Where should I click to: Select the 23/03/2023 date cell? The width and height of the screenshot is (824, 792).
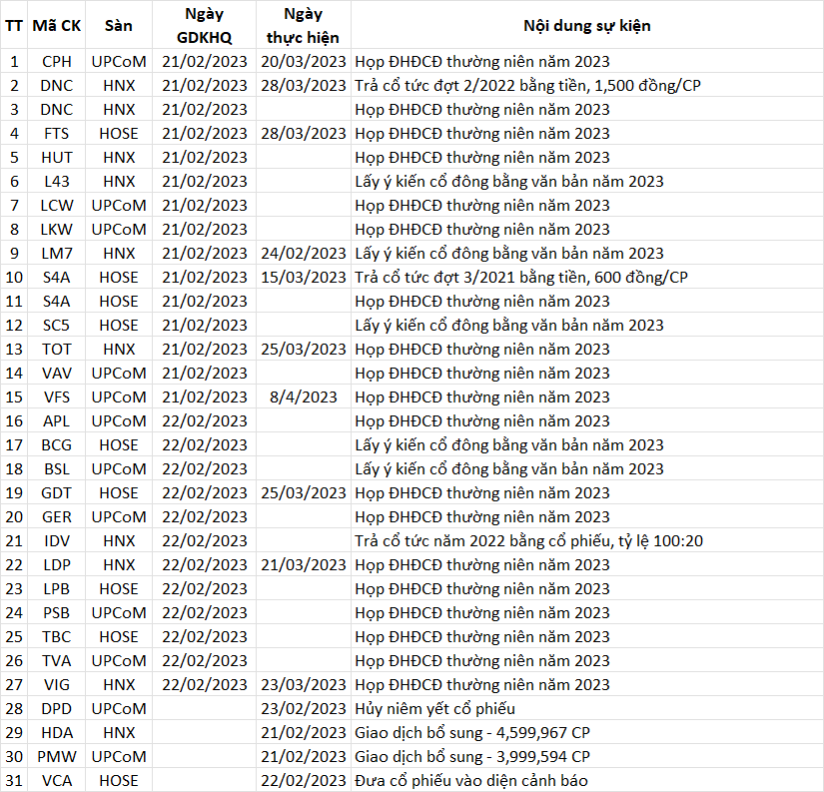click(304, 685)
